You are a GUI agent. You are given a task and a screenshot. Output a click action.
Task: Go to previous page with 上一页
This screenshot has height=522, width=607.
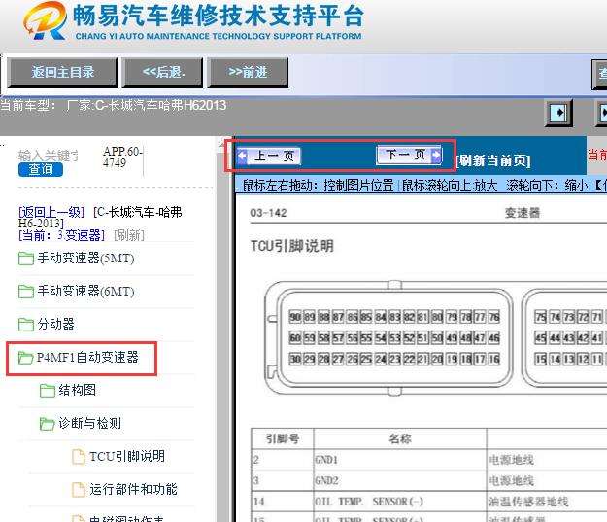pyautogui.click(x=269, y=156)
